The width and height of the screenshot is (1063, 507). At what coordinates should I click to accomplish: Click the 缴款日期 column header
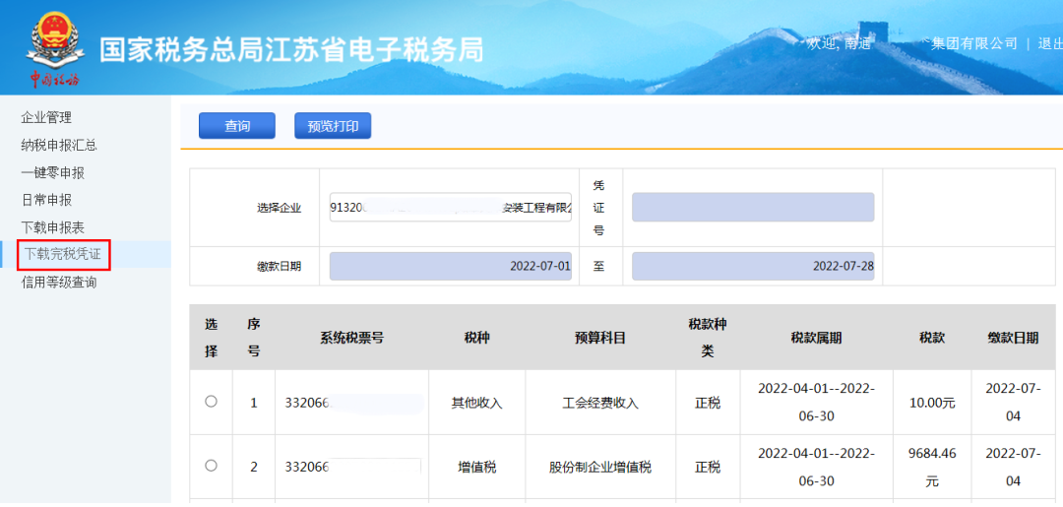coord(1013,338)
